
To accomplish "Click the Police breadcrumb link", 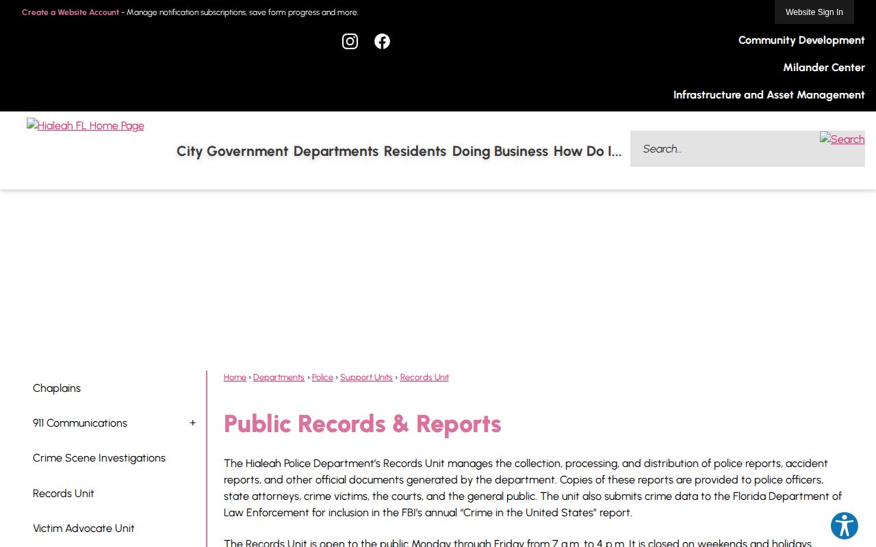I will pyautogui.click(x=322, y=377).
